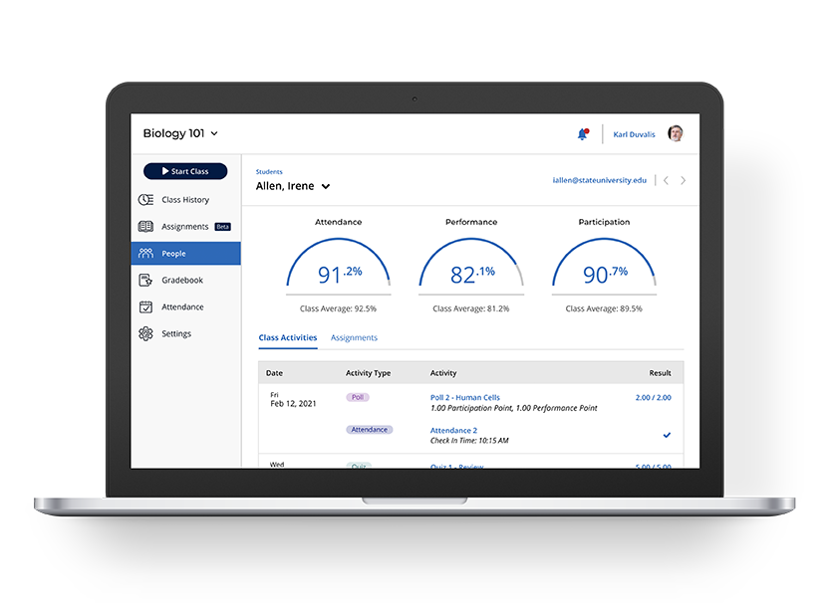Click the Poll activity type tag
Image resolution: width=831 pixels, height=603 pixels.
click(358, 397)
